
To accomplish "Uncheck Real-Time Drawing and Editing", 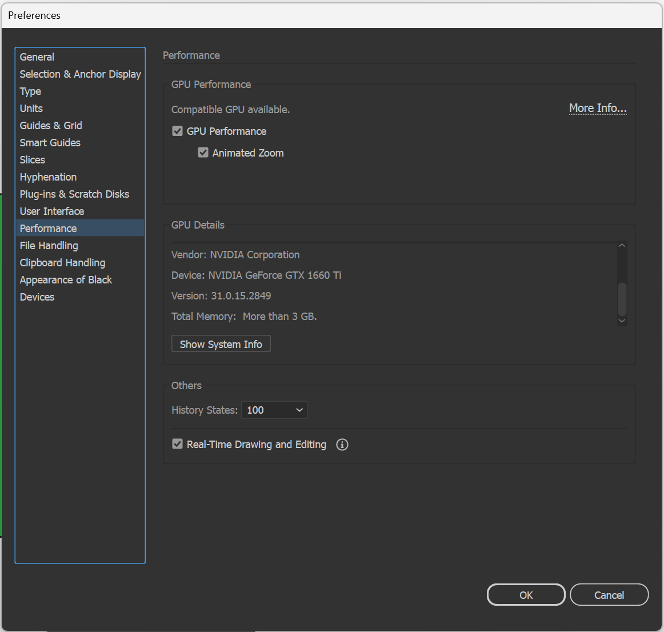I will [x=178, y=444].
